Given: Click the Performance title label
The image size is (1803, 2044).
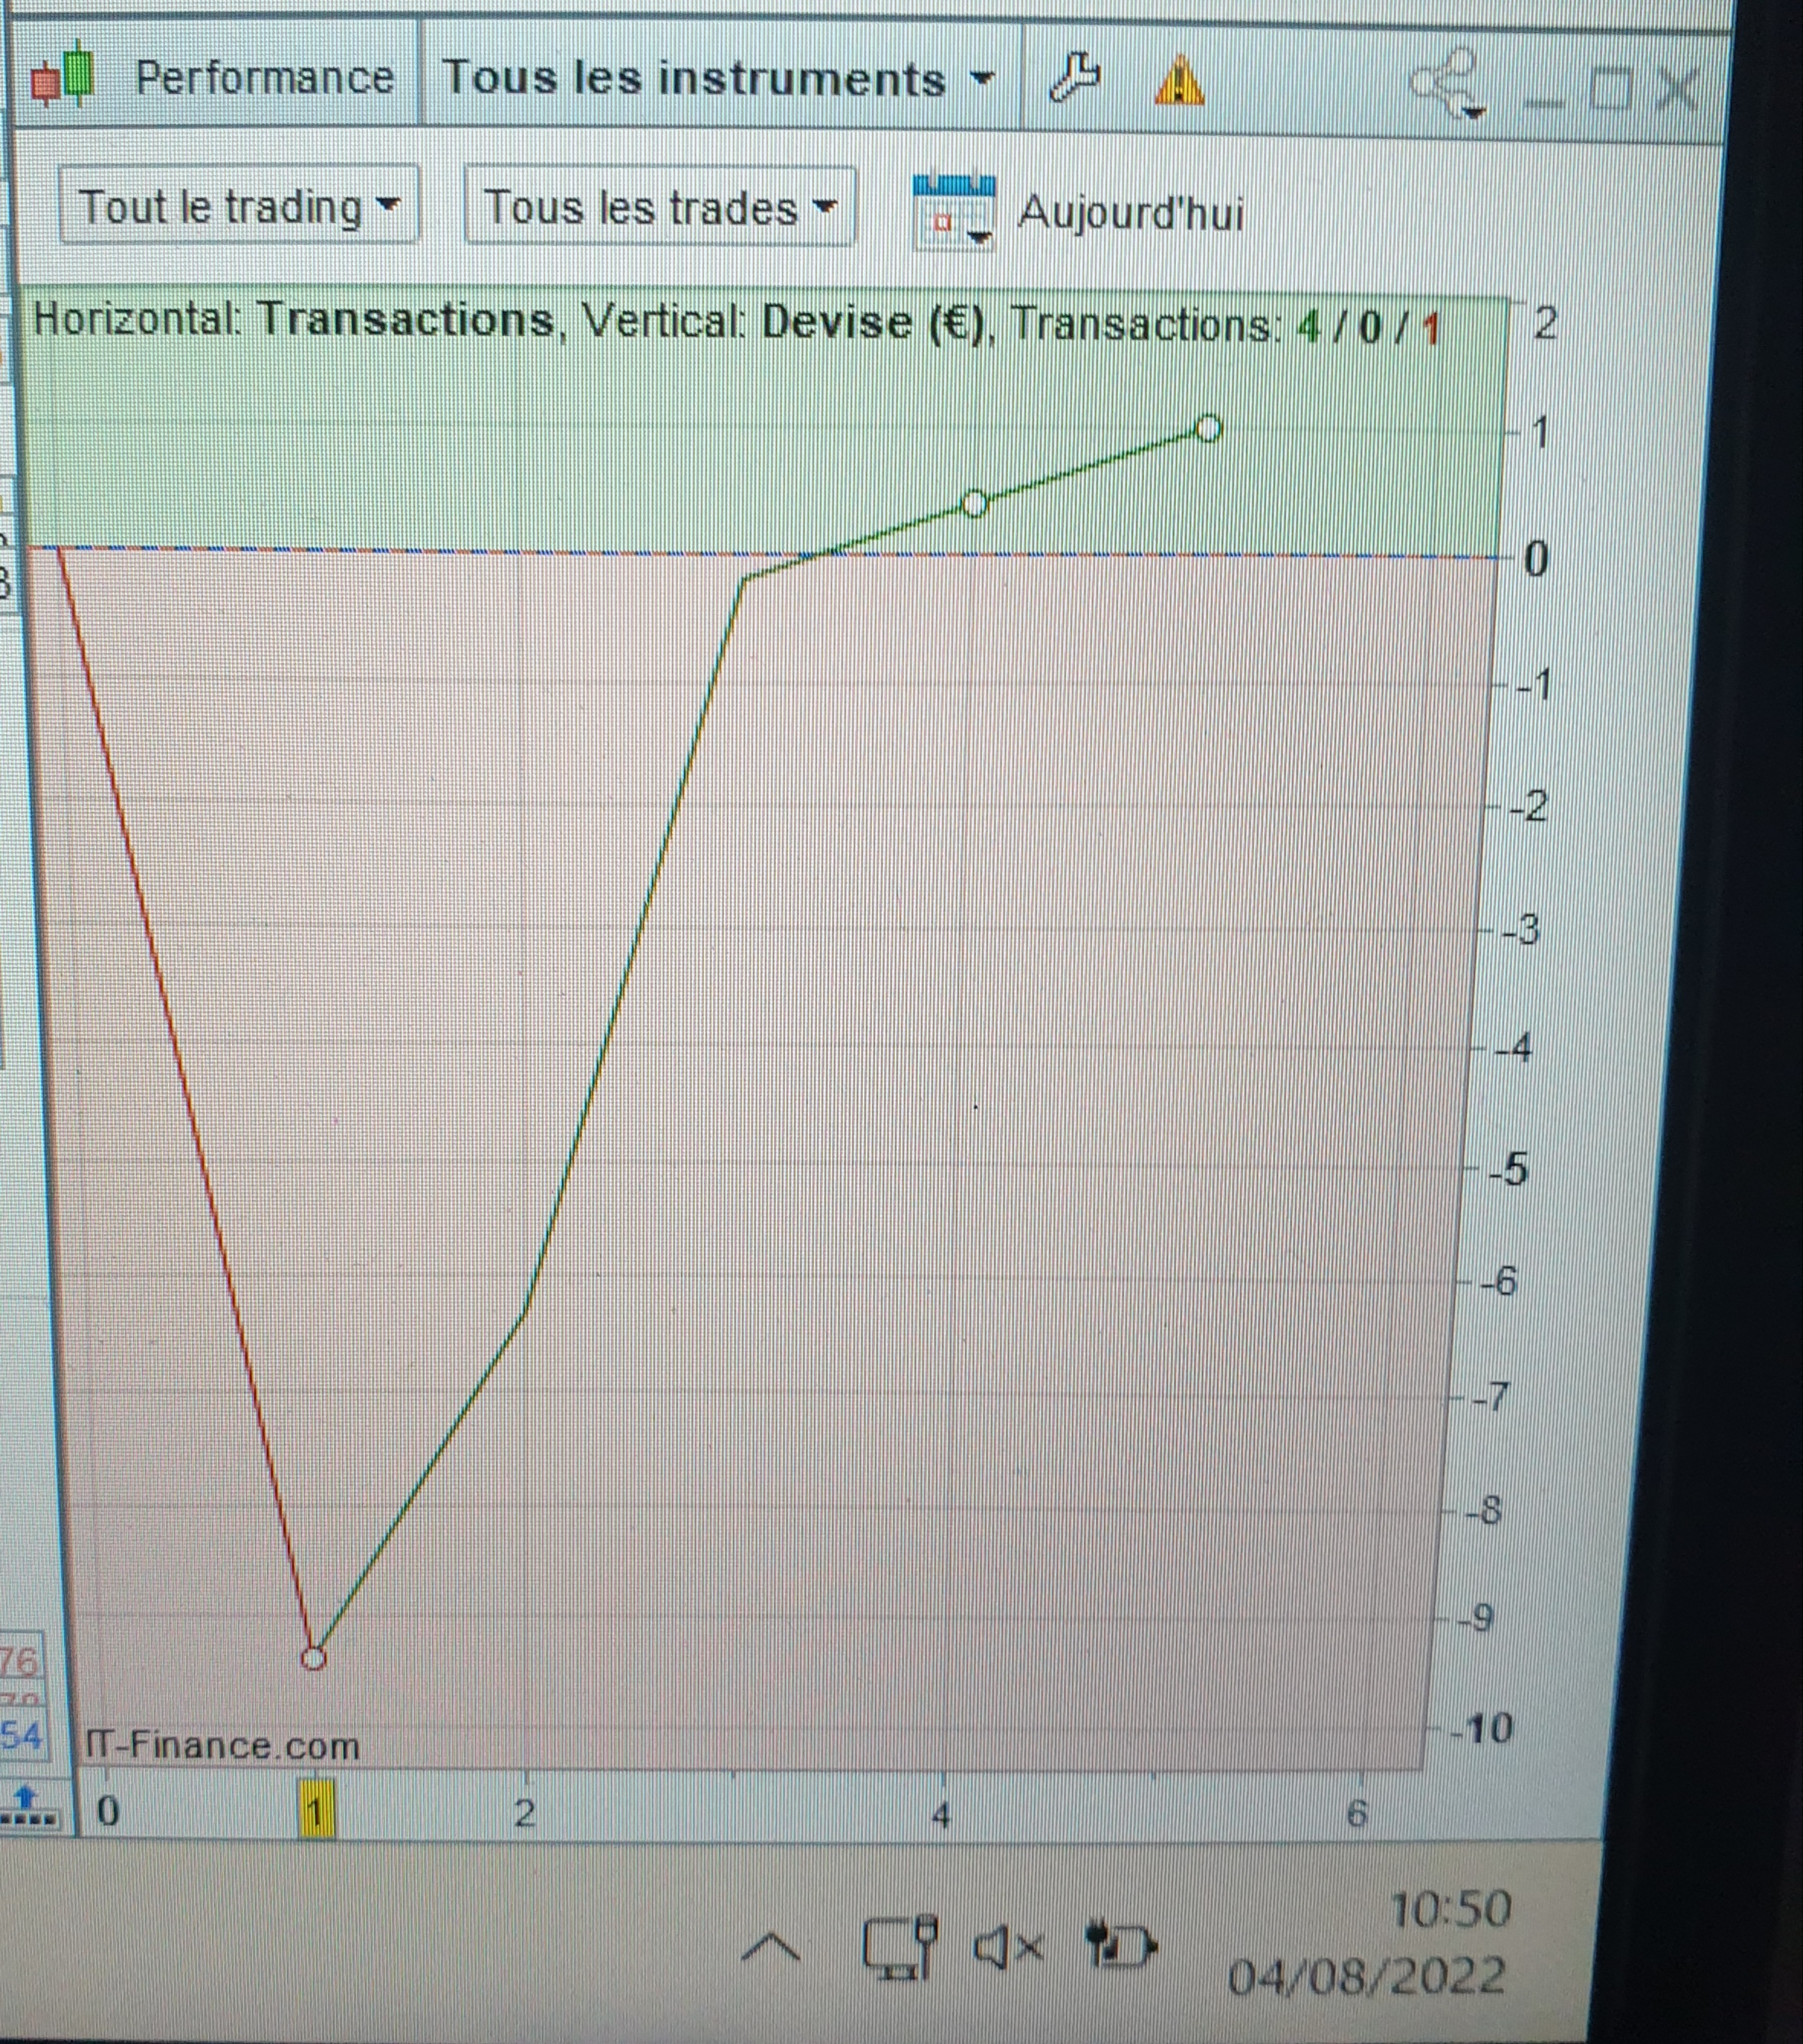Looking at the screenshot, I should point(264,78).
